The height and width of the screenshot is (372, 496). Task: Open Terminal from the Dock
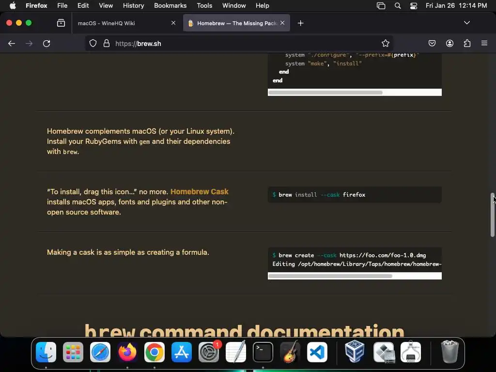click(263, 352)
